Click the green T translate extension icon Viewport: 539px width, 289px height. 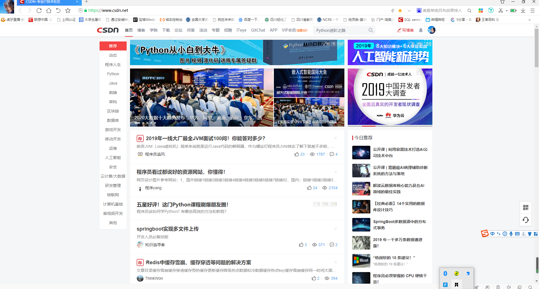[x=491, y=10]
